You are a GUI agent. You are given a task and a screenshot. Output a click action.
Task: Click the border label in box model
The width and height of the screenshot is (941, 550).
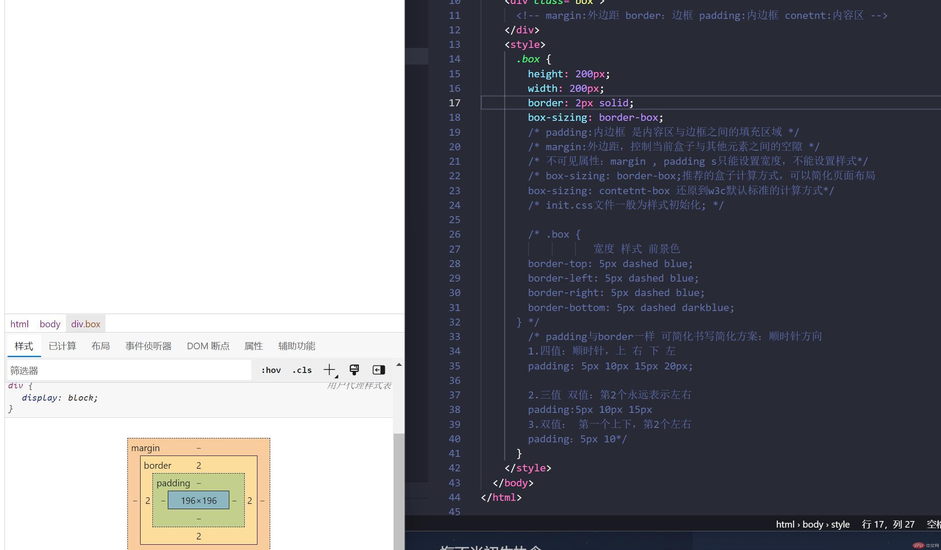[x=157, y=466]
